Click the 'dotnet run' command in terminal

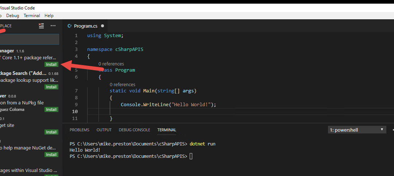pyautogui.click(x=202, y=144)
